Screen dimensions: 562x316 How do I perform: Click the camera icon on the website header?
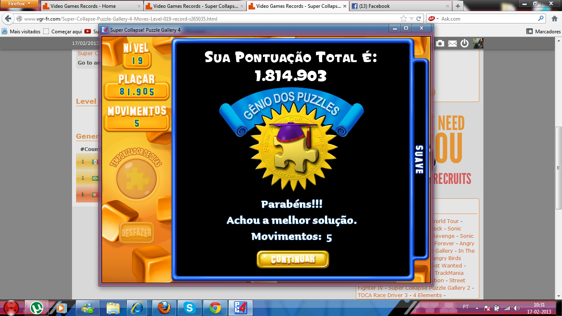pos(440,43)
